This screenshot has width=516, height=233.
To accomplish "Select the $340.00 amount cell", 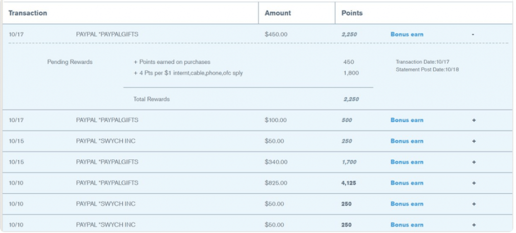I will tap(276, 162).
